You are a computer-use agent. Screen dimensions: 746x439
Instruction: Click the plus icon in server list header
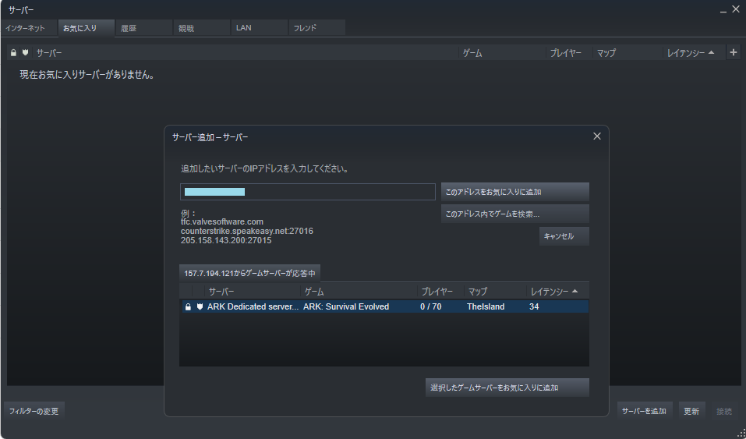click(x=733, y=52)
